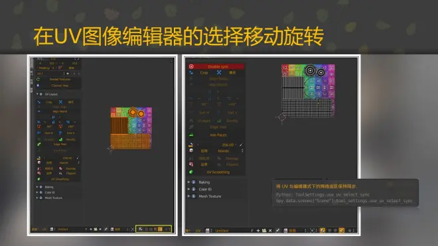Select the active orange mode icon in yellow box
This screenshot has width=438, height=246.
(x=160, y=229)
